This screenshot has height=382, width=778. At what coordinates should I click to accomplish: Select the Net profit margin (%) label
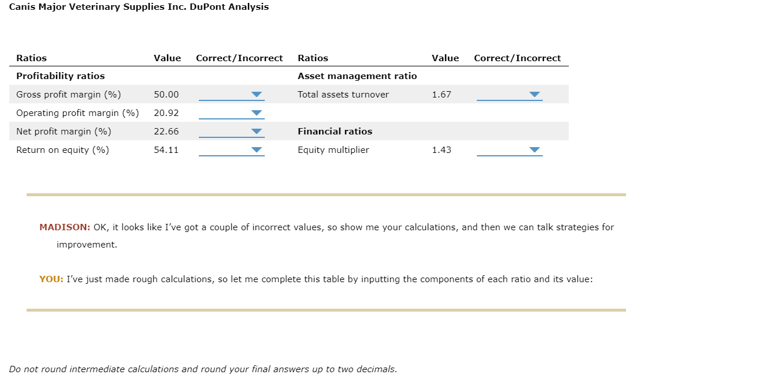[64, 132]
